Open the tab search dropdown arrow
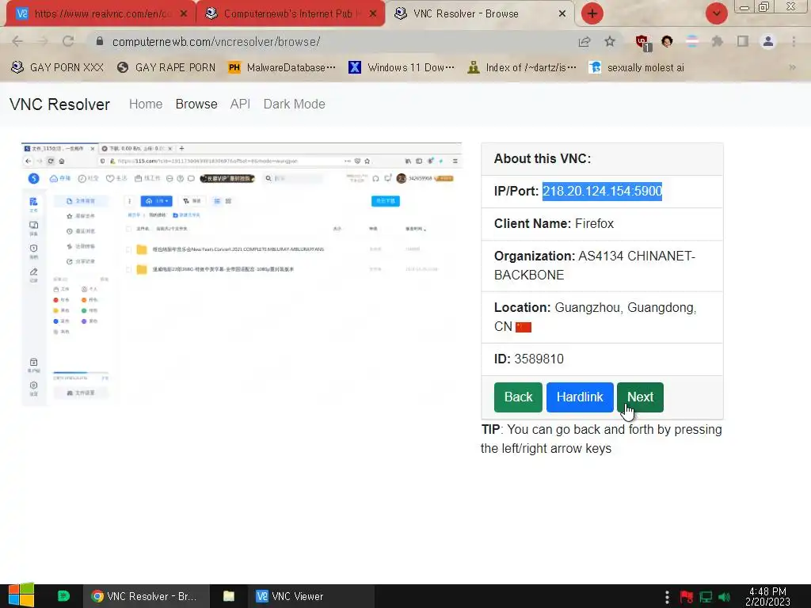 716,13
